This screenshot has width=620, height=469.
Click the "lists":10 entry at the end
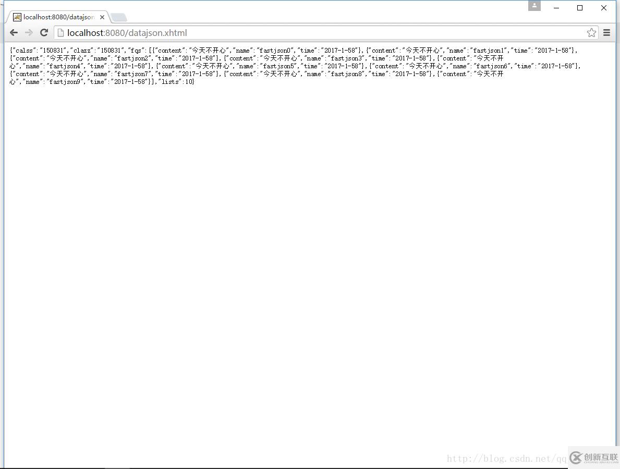tap(176, 82)
